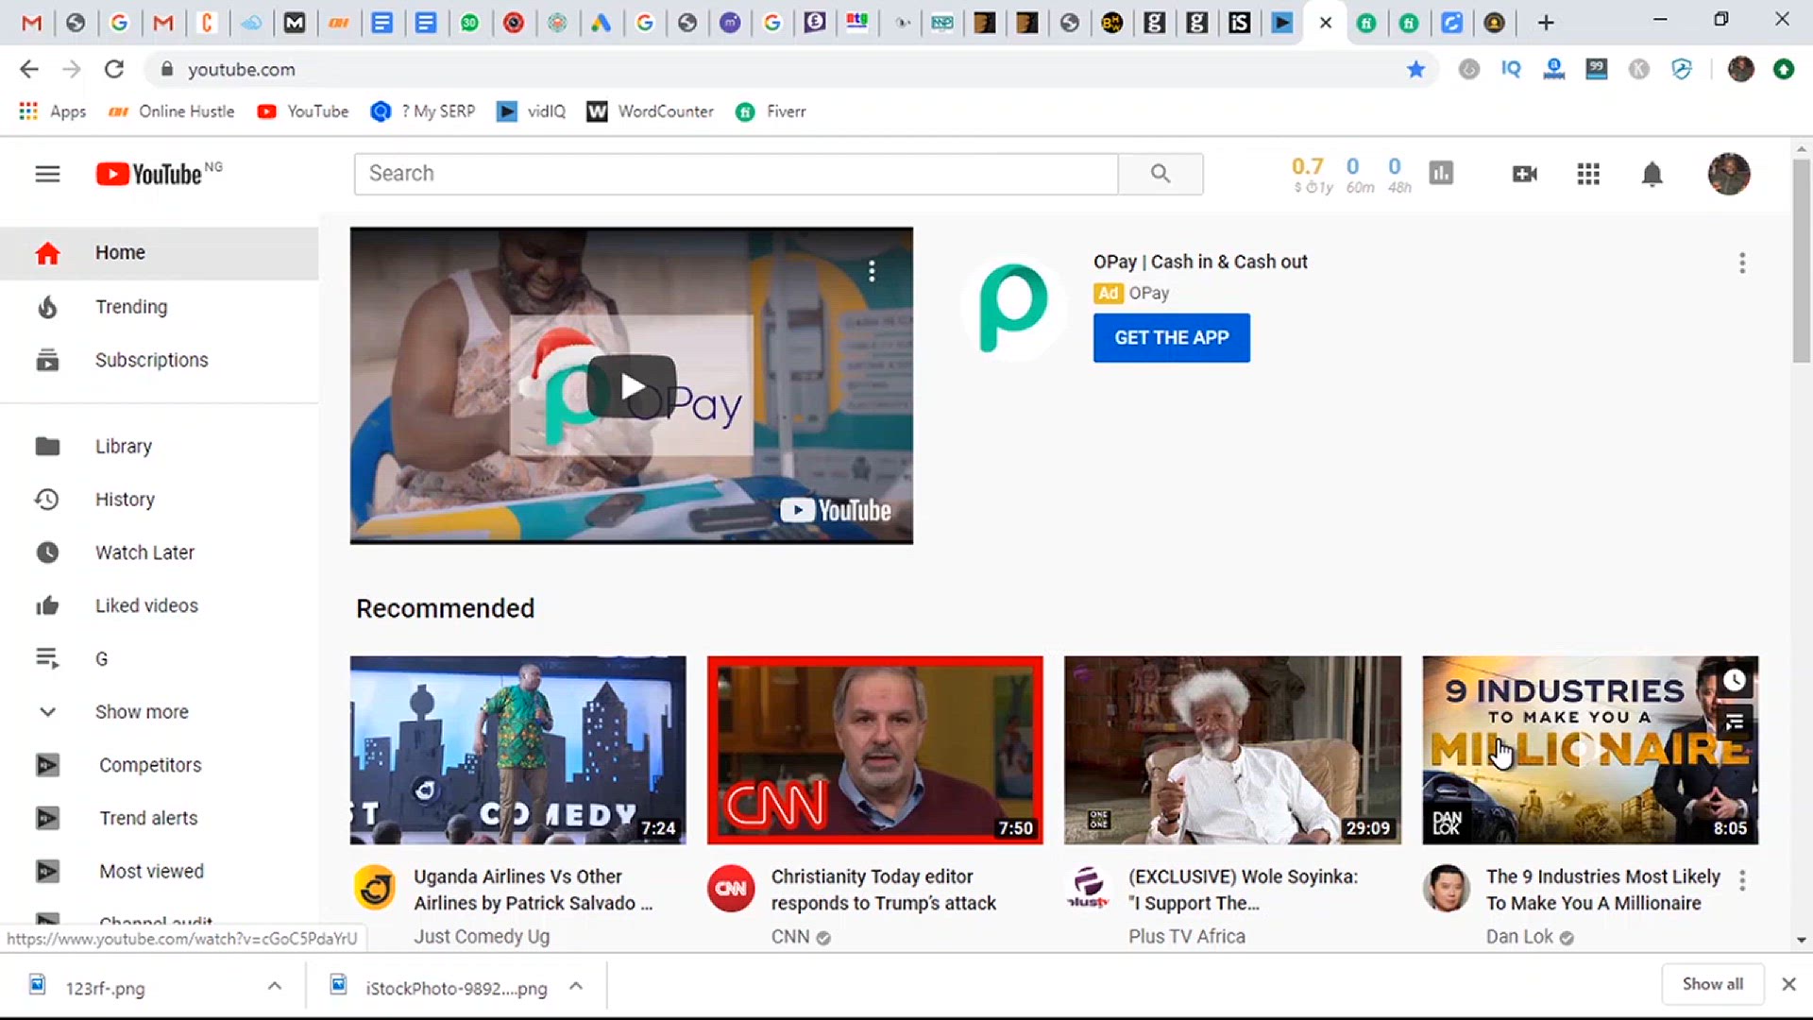Click the create video camera icon
Image resolution: width=1813 pixels, height=1020 pixels.
pyautogui.click(x=1524, y=174)
